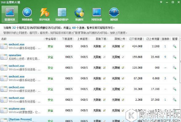This screenshot has width=181, height=122.
Task: Select the 17.1KB uploaded traffic value
Action: 155,89
